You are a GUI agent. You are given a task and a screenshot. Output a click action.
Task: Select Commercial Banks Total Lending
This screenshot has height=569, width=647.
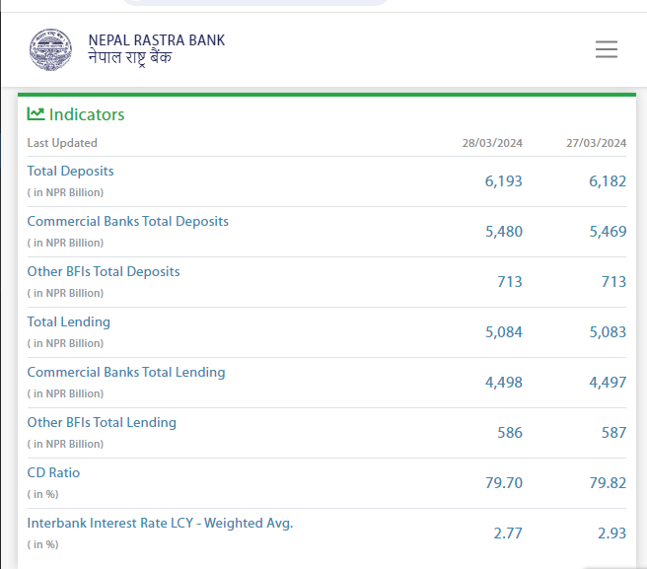[x=126, y=373]
